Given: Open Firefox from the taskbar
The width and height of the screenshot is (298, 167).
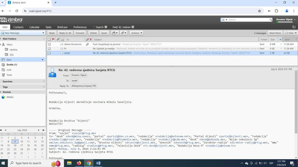Looking at the screenshot, I should point(79,163).
